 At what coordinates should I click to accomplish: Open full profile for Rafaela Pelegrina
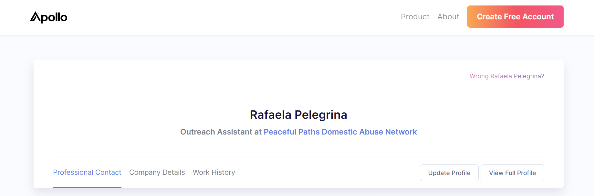(512, 173)
